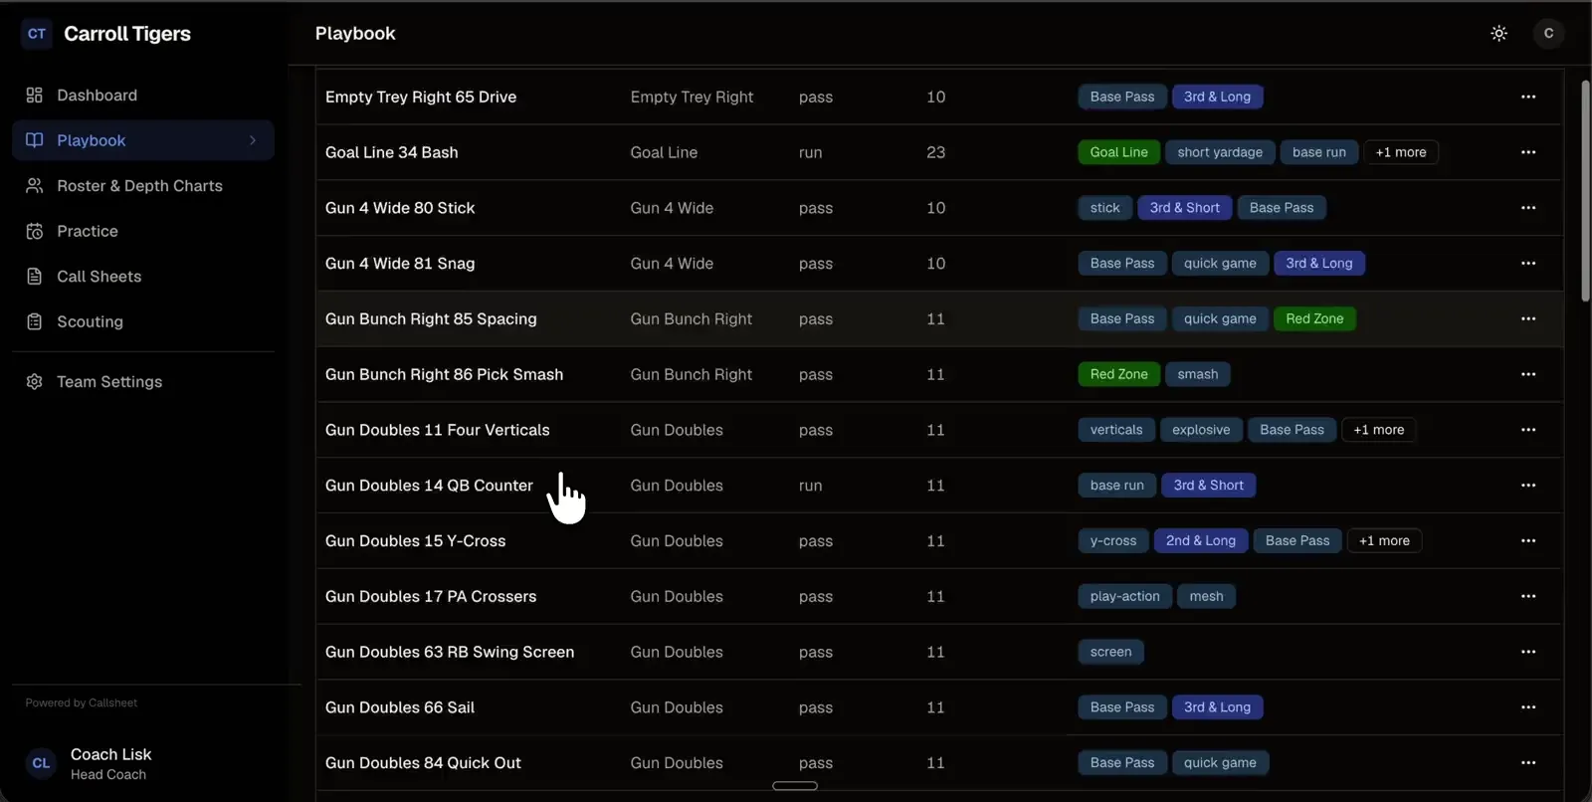Open row menu for Gun Doubles 66 Sail

pos(1528,707)
